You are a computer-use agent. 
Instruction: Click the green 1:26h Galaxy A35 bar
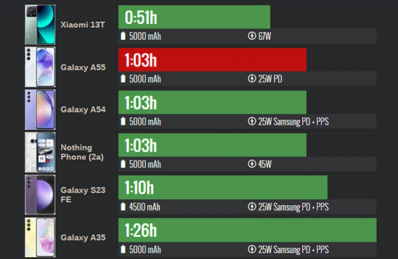coord(247,230)
